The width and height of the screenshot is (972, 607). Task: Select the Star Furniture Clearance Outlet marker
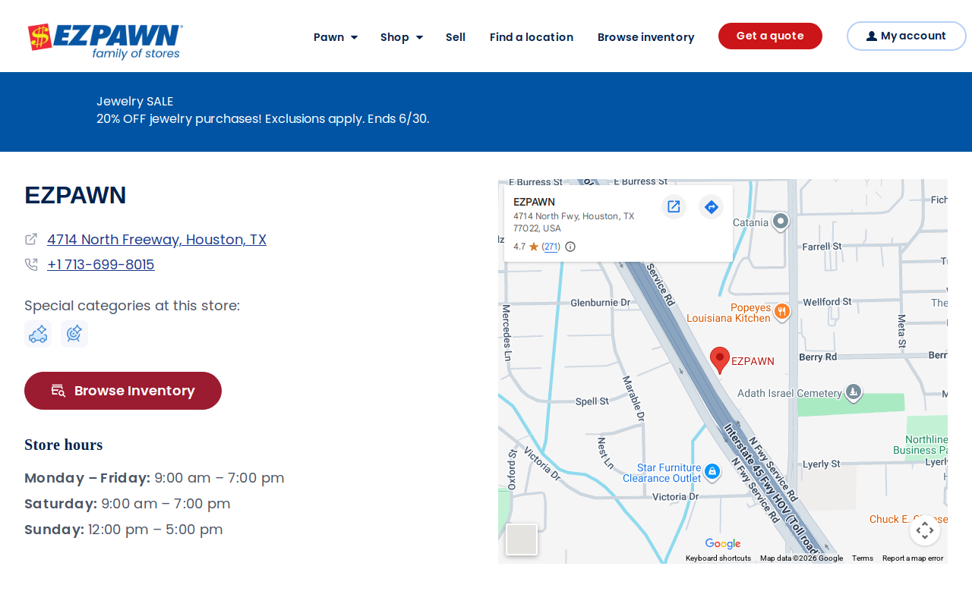pos(712,471)
